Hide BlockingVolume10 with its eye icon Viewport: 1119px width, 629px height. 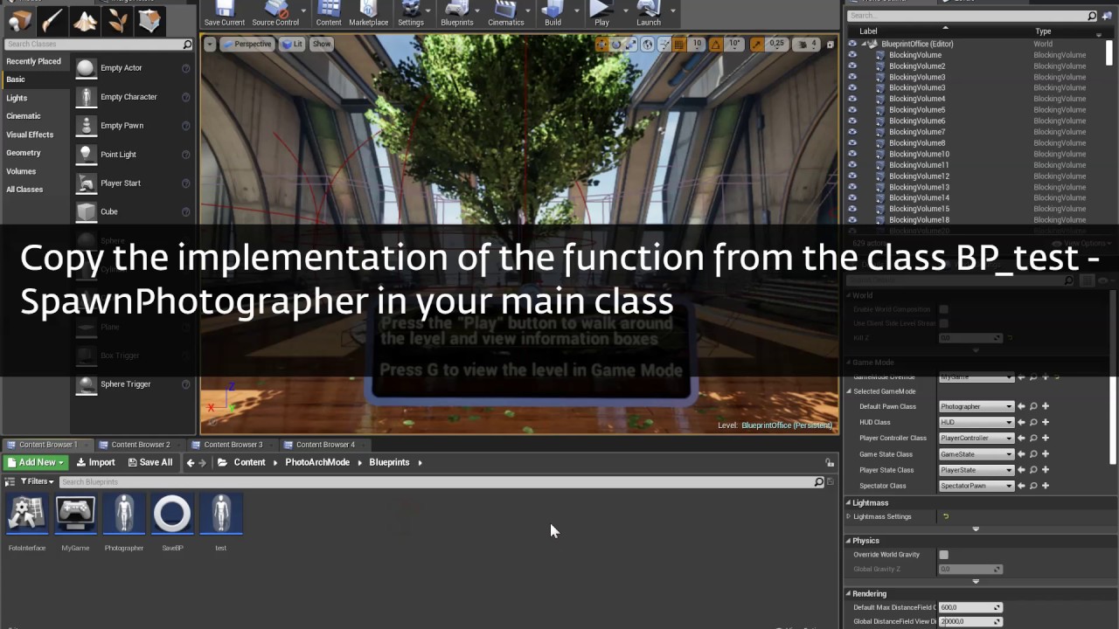(852, 154)
